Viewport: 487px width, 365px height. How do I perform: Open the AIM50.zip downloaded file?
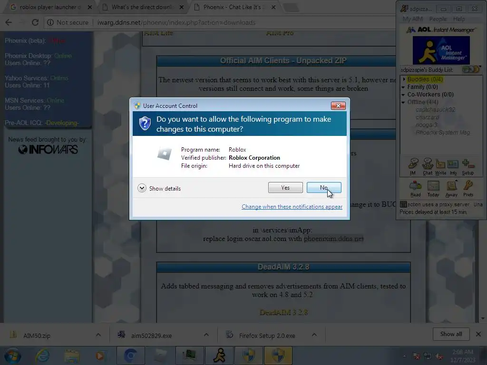click(x=37, y=336)
